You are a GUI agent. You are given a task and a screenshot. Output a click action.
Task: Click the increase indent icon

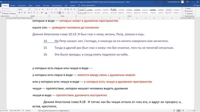point(68,9)
